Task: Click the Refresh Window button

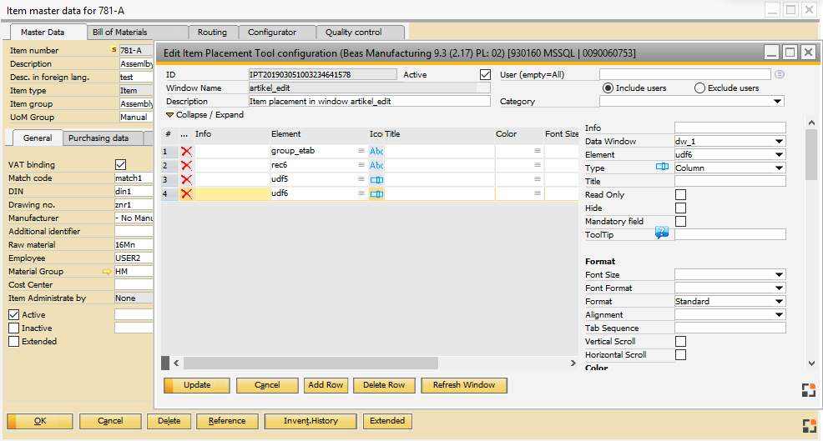Action: pyautogui.click(x=464, y=385)
